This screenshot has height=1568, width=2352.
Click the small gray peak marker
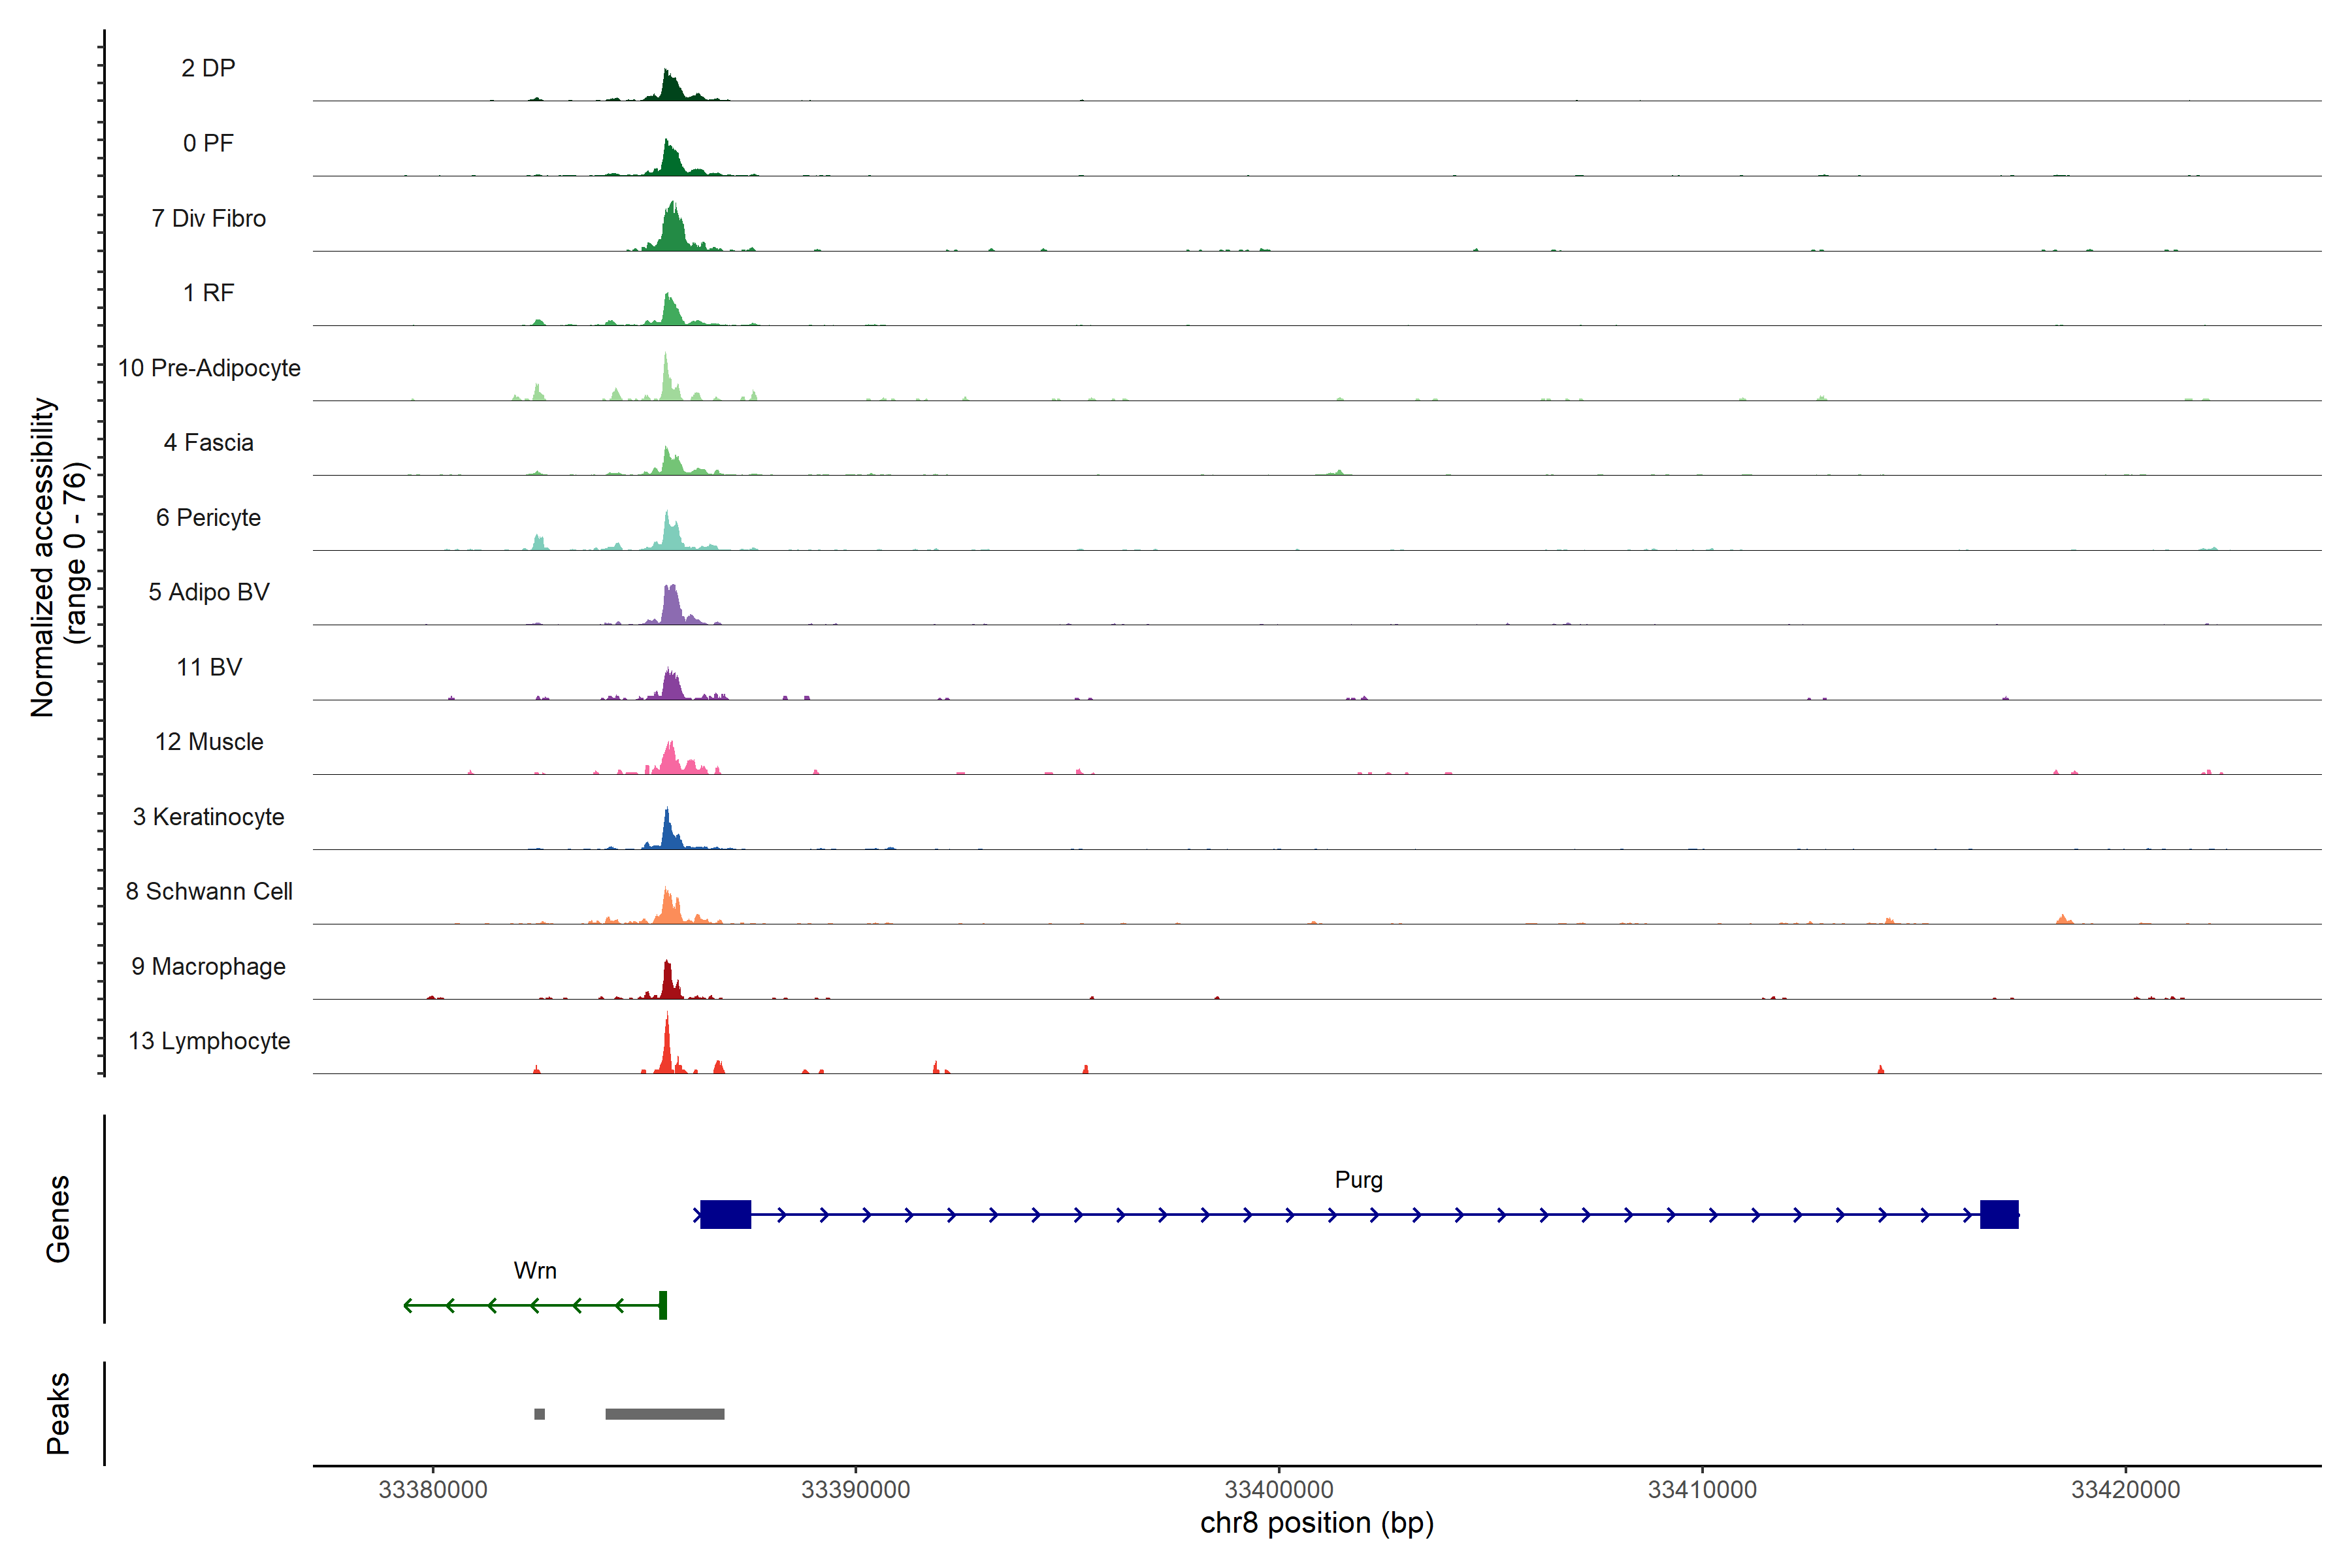point(540,1414)
